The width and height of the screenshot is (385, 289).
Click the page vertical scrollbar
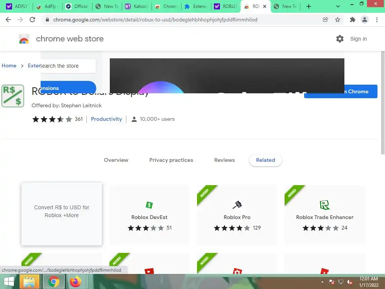(x=382, y=103)
